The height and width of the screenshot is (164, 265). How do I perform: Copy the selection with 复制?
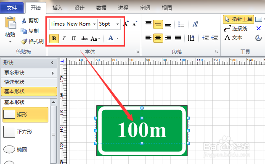(x=30, y=31)
